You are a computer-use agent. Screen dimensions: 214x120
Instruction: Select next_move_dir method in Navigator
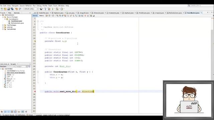(16, 73)
